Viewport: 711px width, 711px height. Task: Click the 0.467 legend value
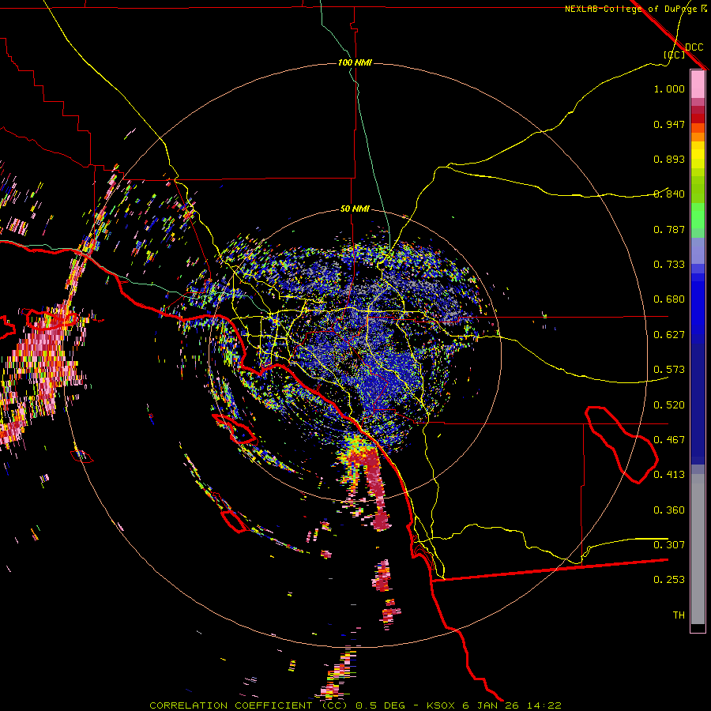[669, 440]
